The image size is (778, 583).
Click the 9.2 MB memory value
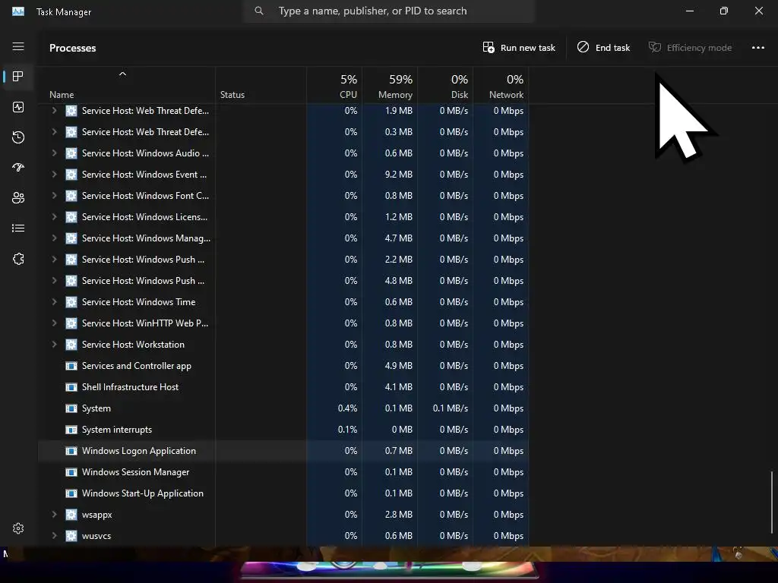398,175
